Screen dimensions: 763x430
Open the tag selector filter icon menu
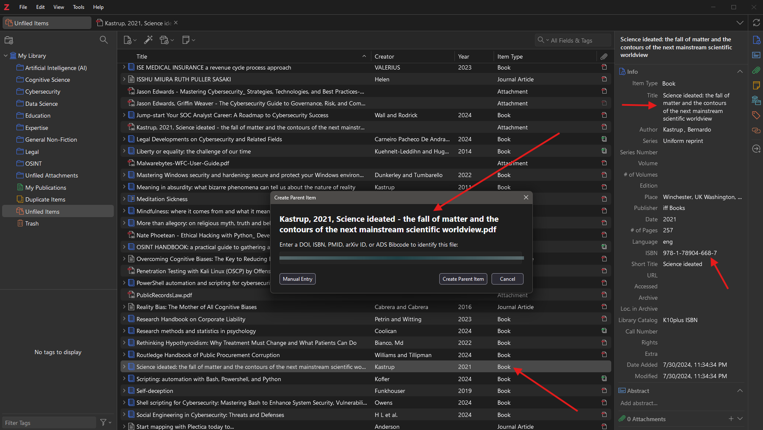pyautogui.click(x=106, y=422)
